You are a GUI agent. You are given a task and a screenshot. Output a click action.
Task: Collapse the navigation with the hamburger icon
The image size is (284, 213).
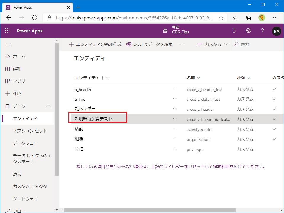7,44
